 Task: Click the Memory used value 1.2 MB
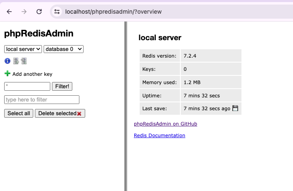pyautogui.click(x=192, y=82)
